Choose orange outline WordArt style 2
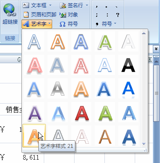This screenshot has height=163, width=160. 58,42
